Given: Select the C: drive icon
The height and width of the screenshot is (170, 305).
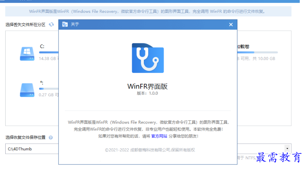Looking at the screenshot, I should click(27, 54).
